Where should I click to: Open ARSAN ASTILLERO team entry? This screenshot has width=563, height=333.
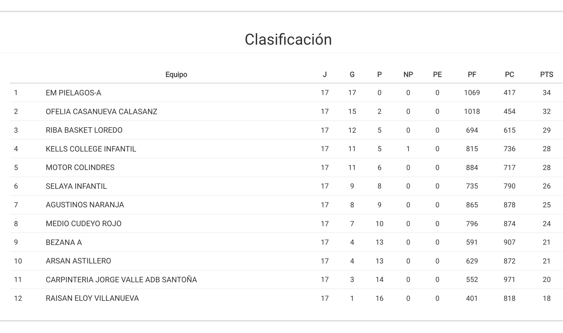coord(79,261)
